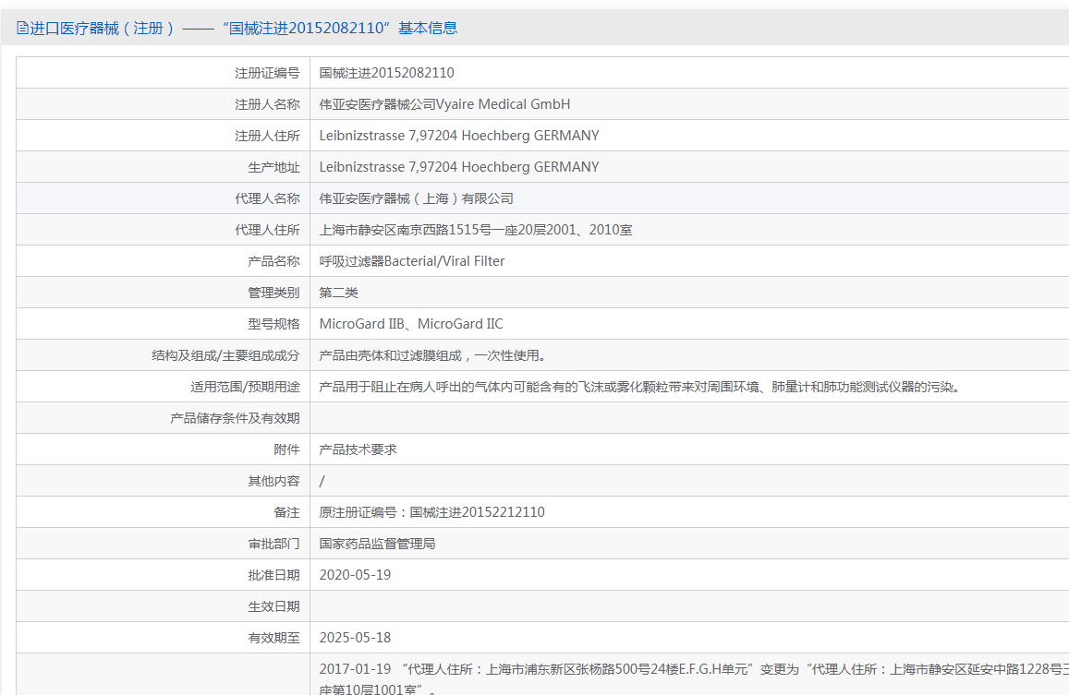Select the expiry date 2025-05-18
The height and width of the screenshot is (695, 1069).
355,637
